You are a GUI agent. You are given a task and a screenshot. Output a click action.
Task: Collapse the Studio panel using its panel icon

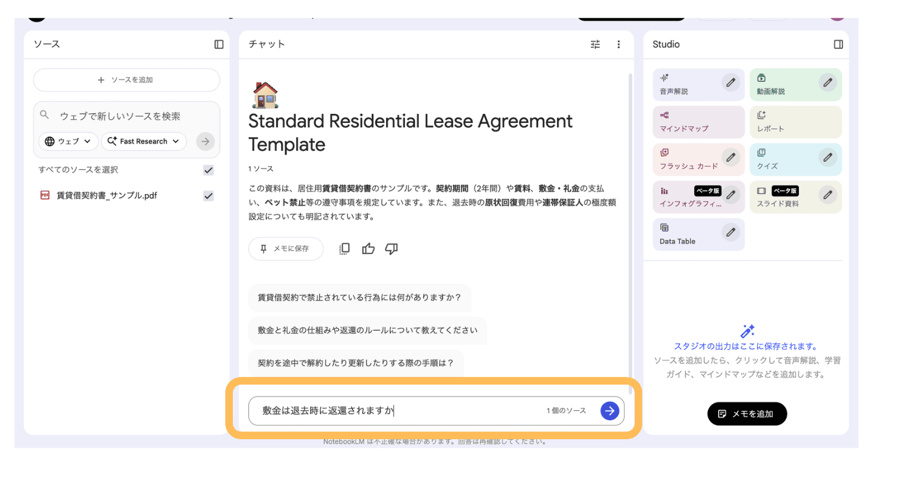pos(838,45)
